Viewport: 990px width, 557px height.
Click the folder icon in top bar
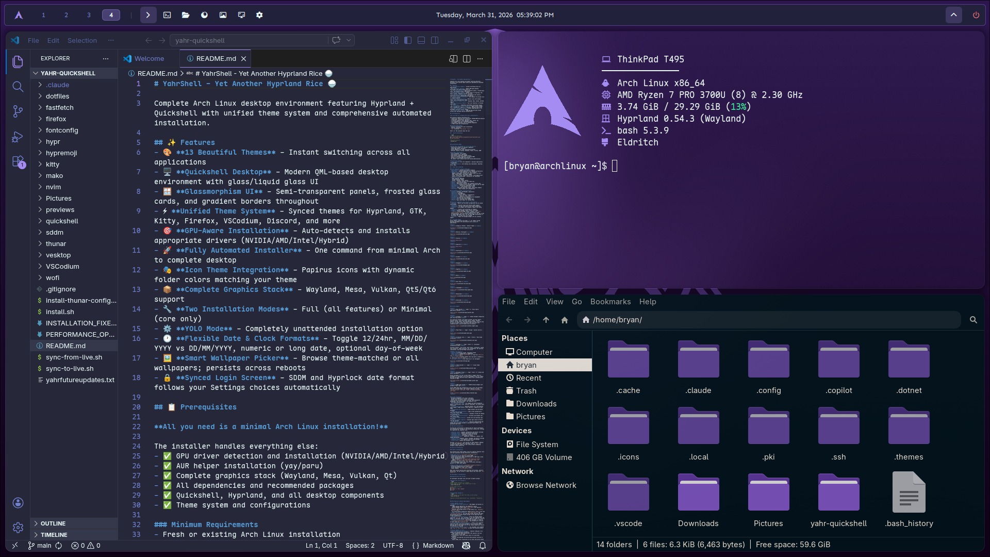pyautogui.click(x=186, y=15)
